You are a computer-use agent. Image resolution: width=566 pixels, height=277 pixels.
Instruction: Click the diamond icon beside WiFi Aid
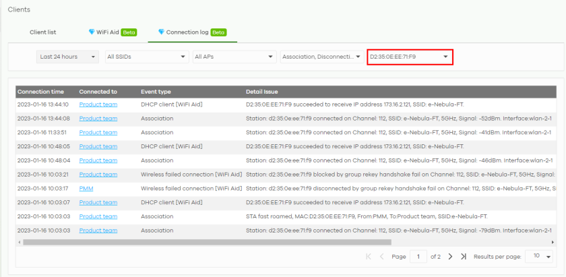92,32
